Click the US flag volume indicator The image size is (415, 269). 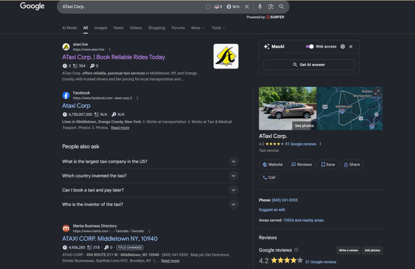click(218, 6)
